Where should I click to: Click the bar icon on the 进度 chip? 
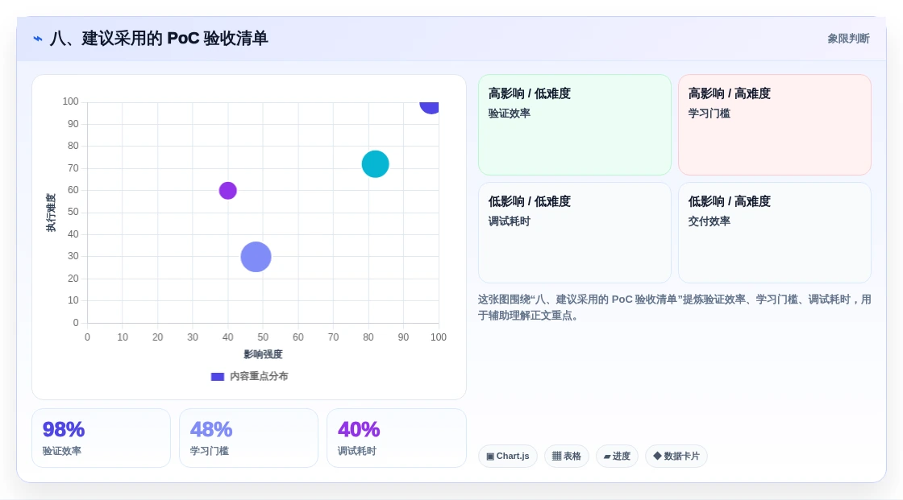coord(607,457)
